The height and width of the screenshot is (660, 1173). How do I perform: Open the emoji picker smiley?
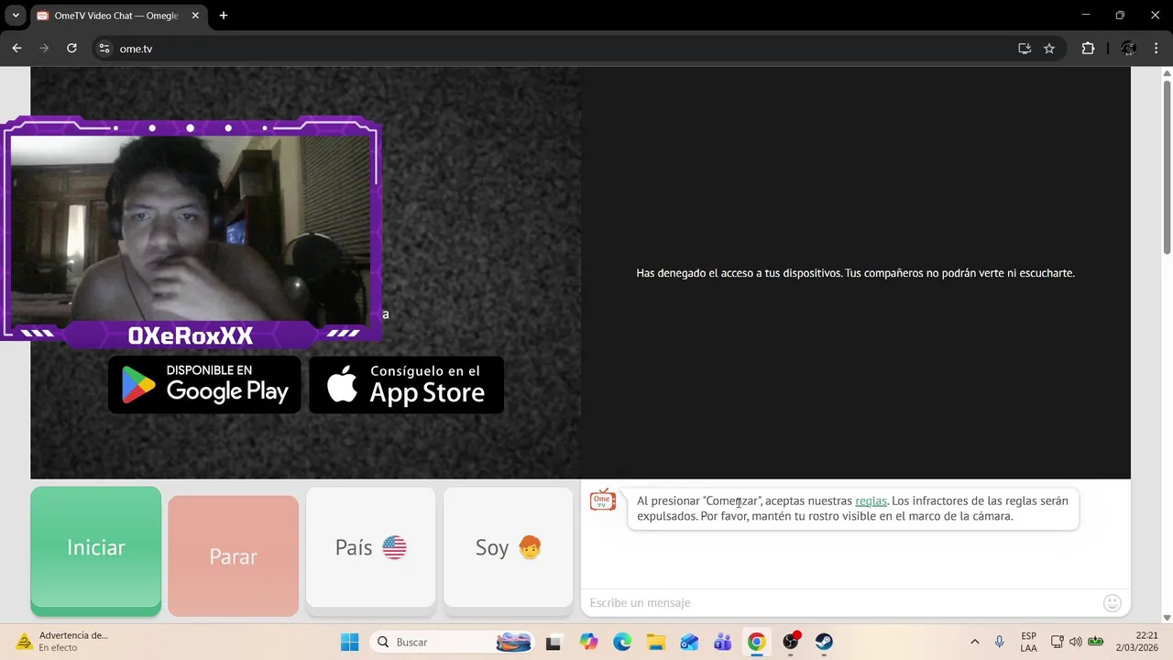[x=1113, y=602]
